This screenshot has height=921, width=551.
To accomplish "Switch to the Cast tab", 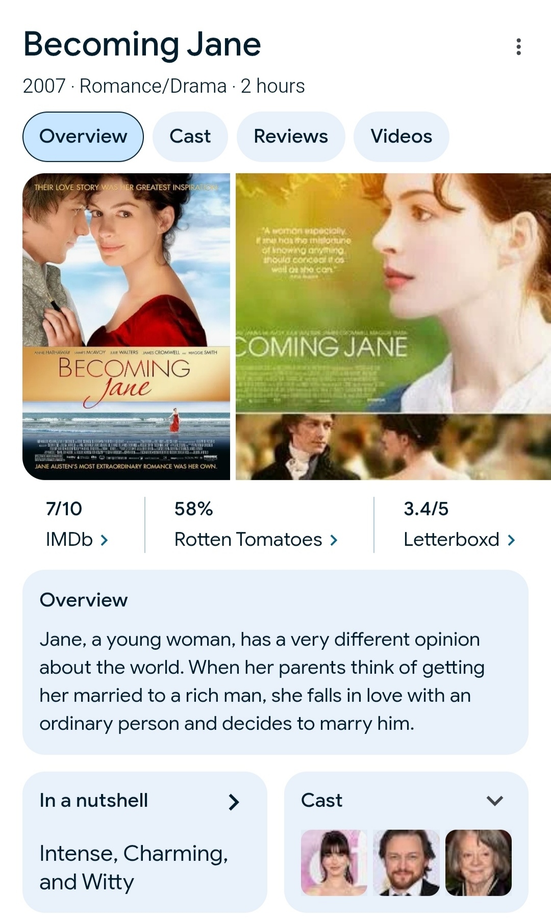I will pos(190,137).
